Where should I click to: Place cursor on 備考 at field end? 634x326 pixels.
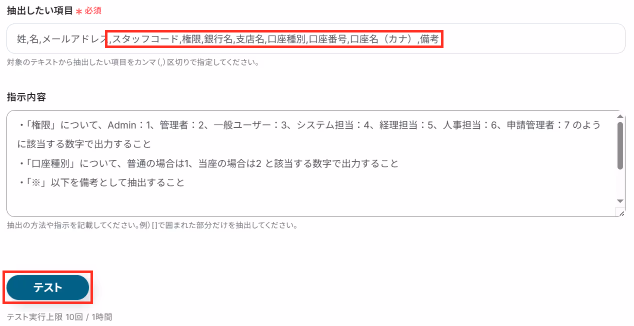tap(429, 39)
